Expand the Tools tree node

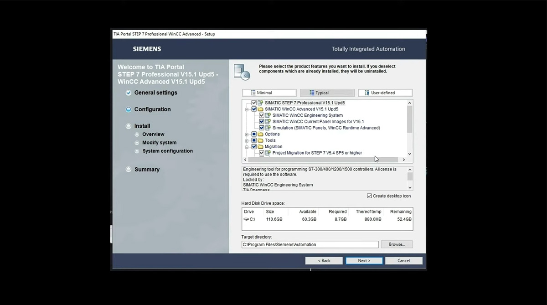click(x=247, y=140)
